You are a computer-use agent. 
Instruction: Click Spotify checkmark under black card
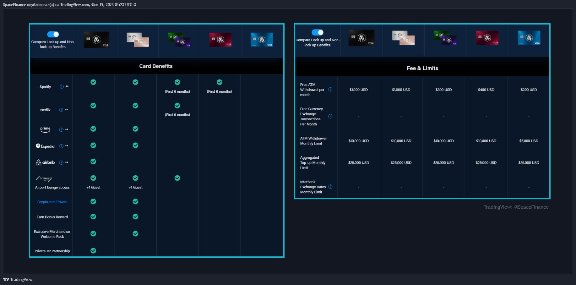(93, 82)
